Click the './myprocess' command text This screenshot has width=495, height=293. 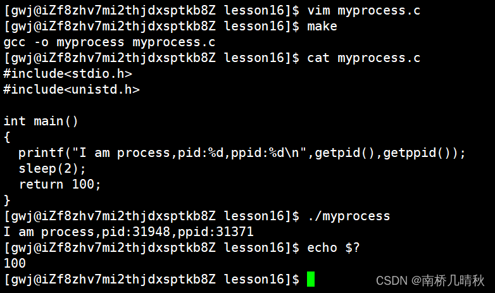coord(349,216)
